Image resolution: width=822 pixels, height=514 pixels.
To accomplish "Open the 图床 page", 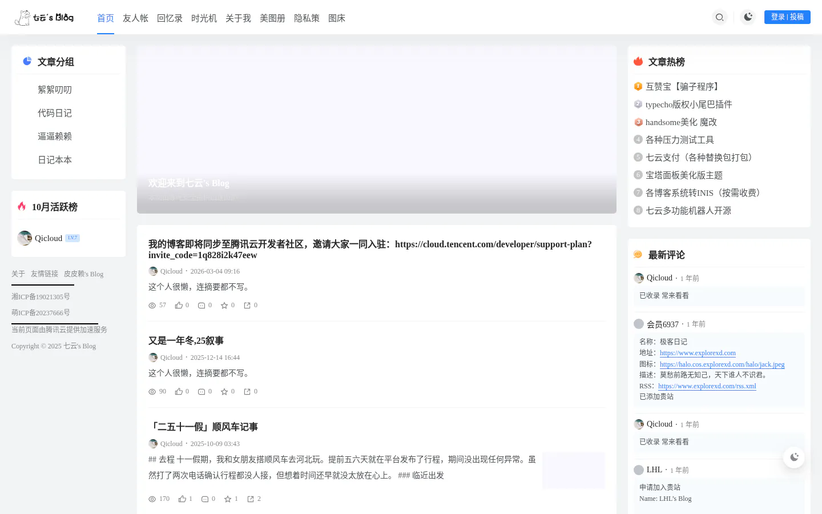I will pos(337,18).
